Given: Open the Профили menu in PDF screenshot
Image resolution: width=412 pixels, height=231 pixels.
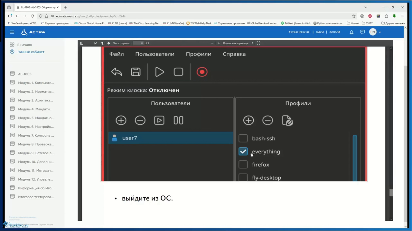Looking at the screenshot, I should pyautogui.click(x=199, y=54).
